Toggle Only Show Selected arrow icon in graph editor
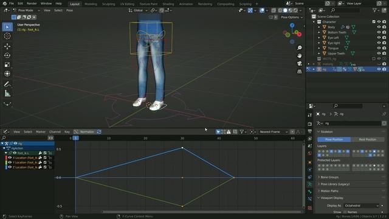This screenshot has width=389, height=219. [218, 132]
